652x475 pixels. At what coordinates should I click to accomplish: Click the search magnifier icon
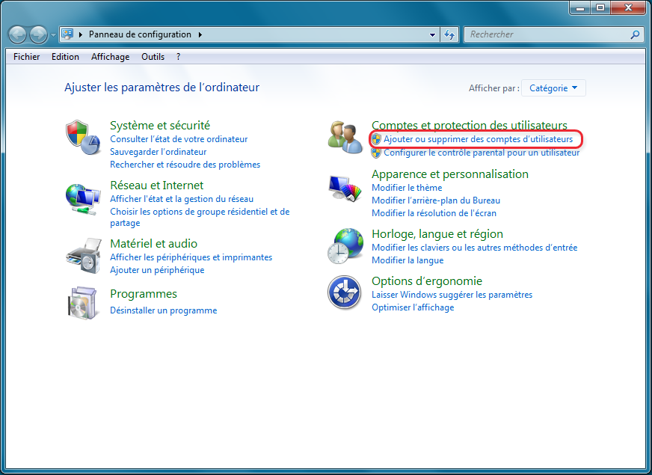point(635,34)
